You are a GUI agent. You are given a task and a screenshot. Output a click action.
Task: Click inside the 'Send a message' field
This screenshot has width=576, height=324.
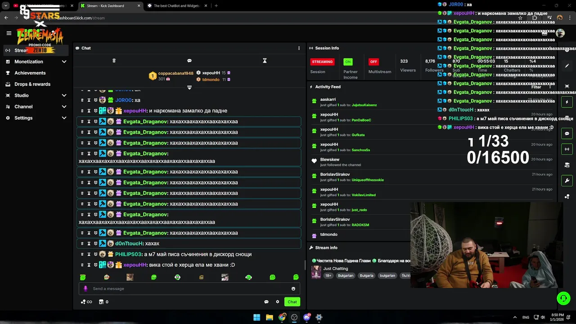tap(189, 289)
